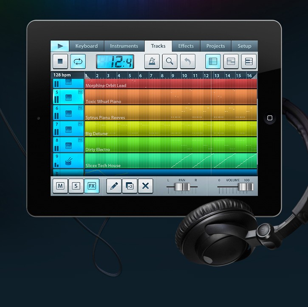
Task: Toggle the FX badge on track 5
Action: (x=80, y=92)
